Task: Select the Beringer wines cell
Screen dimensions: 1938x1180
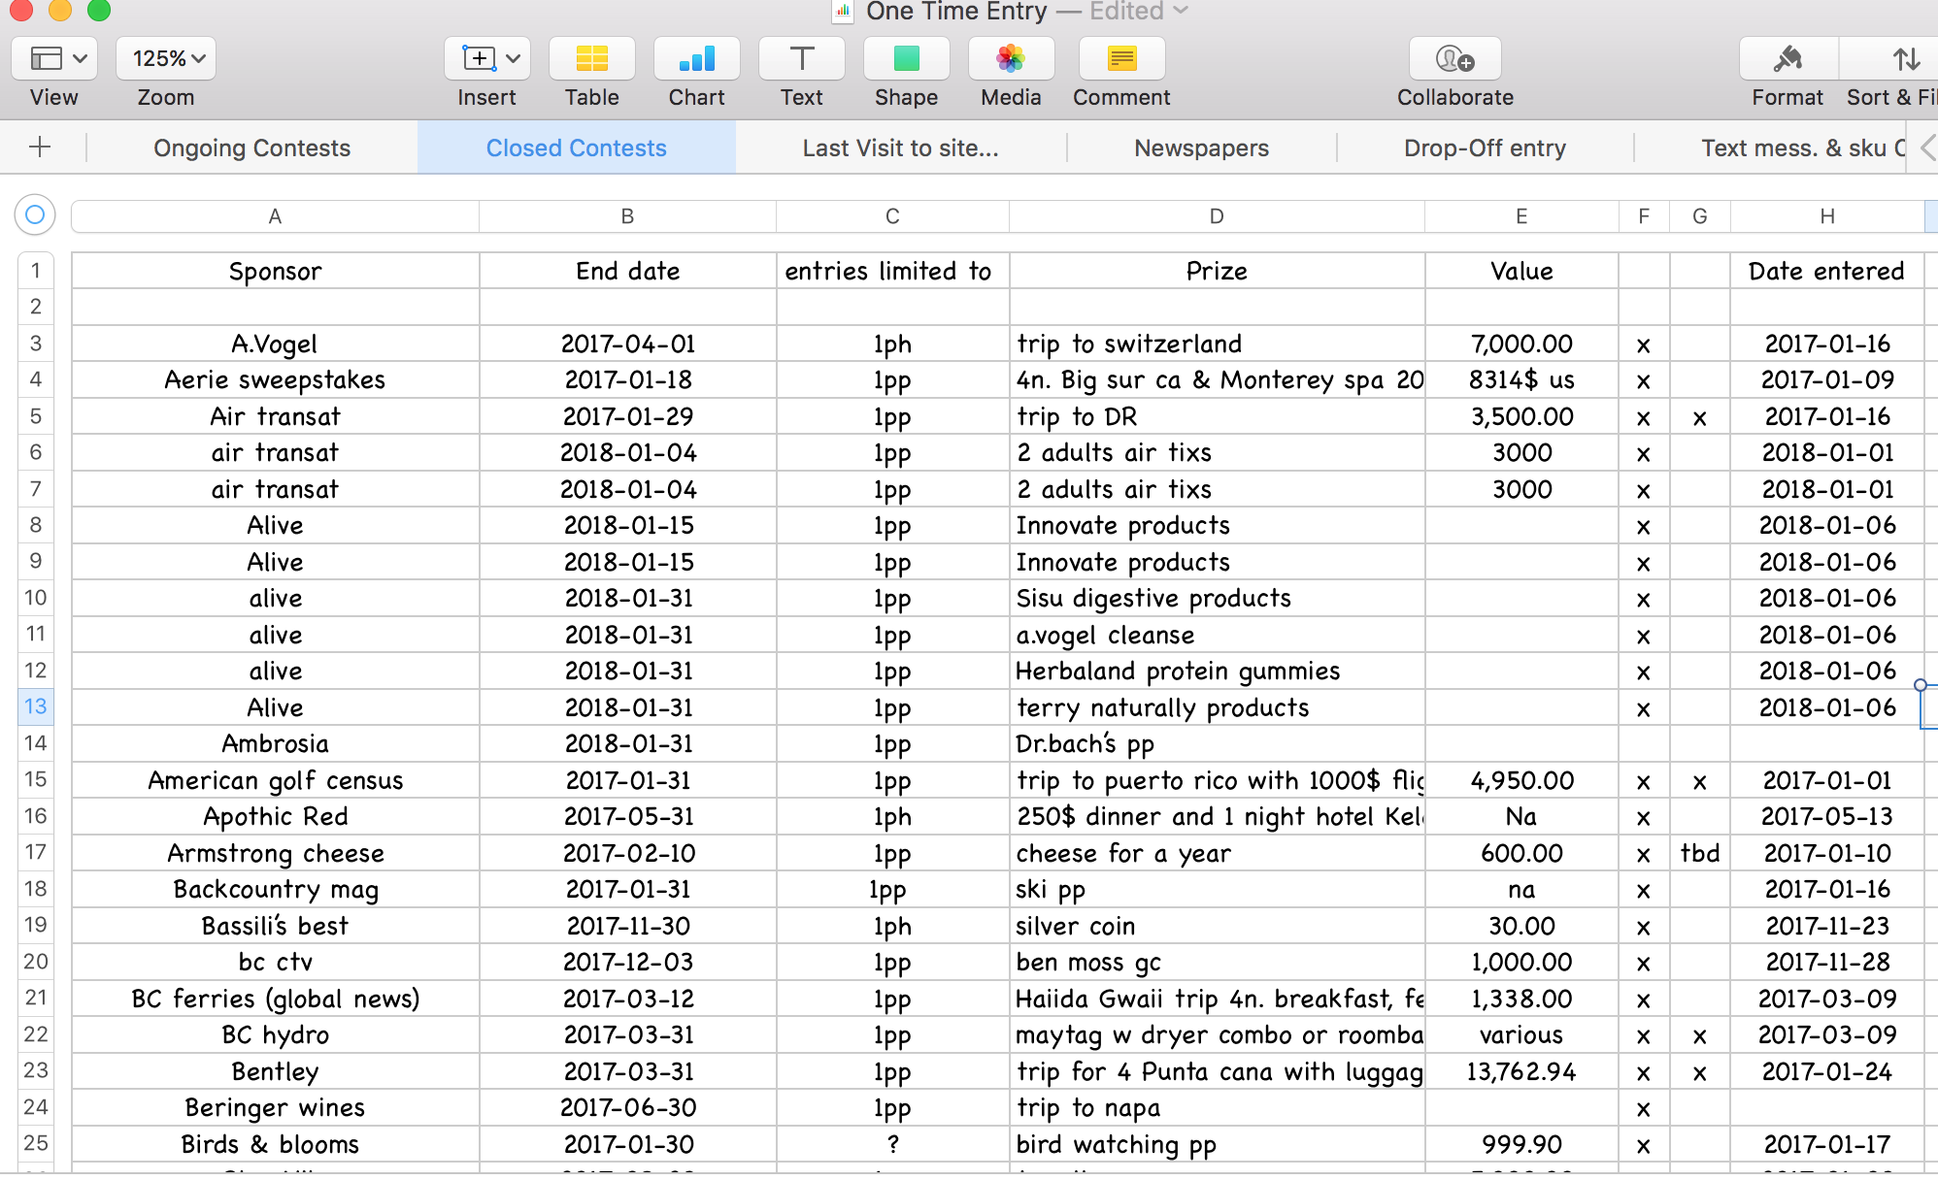Action: pyautogui.click(x=276, y=1107)
